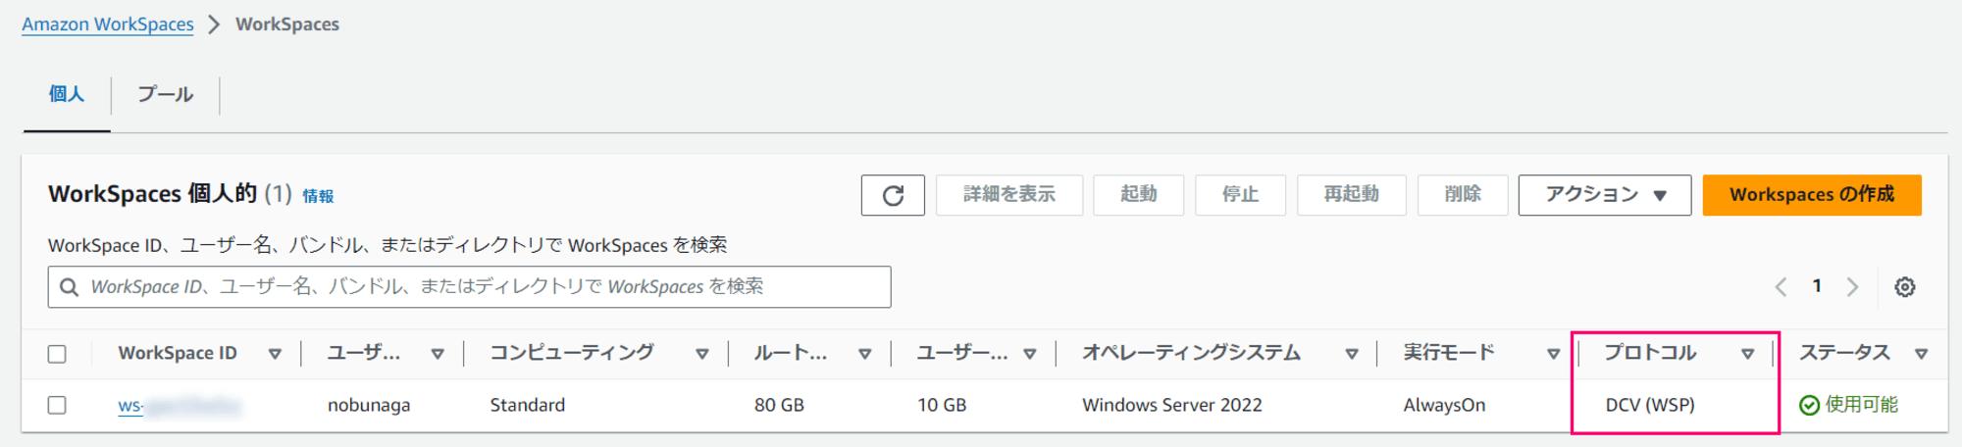Go to next page arrow
Screen dimensions: 1962x447
pos(1852,287)
